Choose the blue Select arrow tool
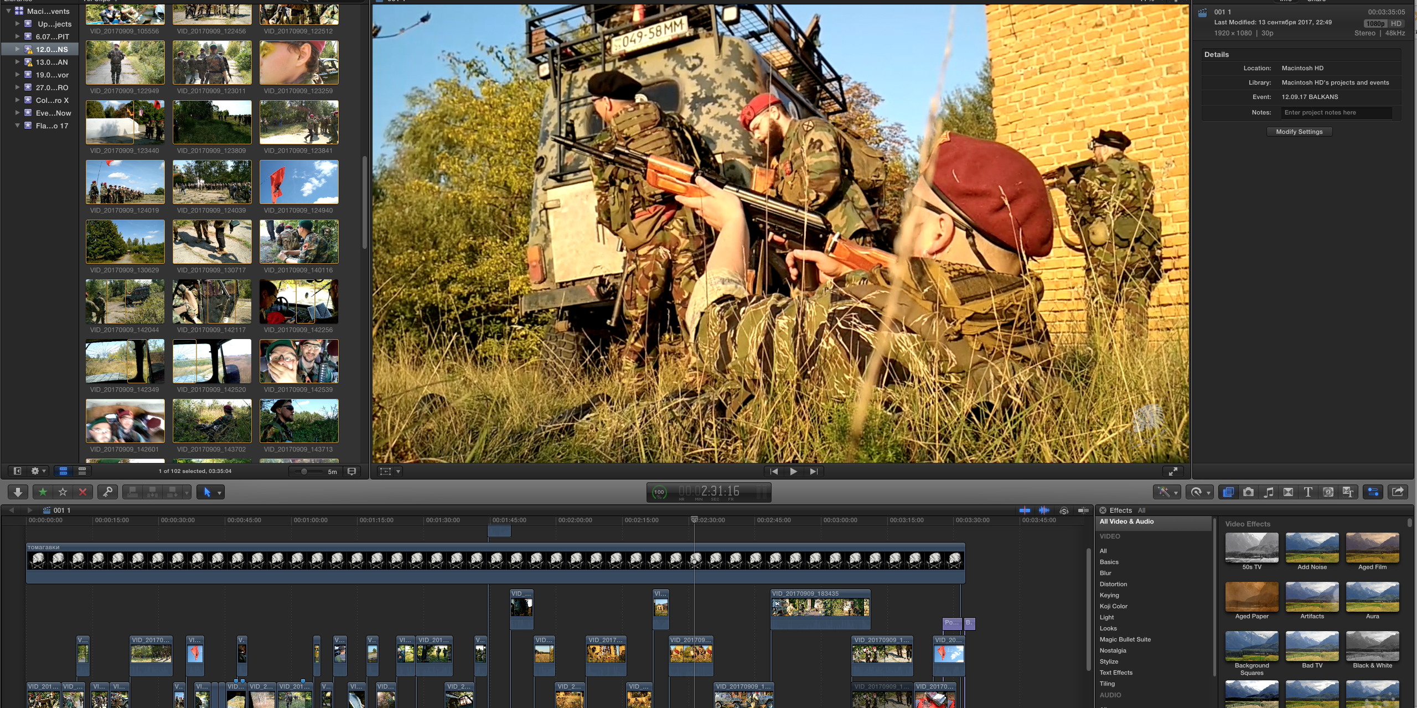 [x=206, y=492]
